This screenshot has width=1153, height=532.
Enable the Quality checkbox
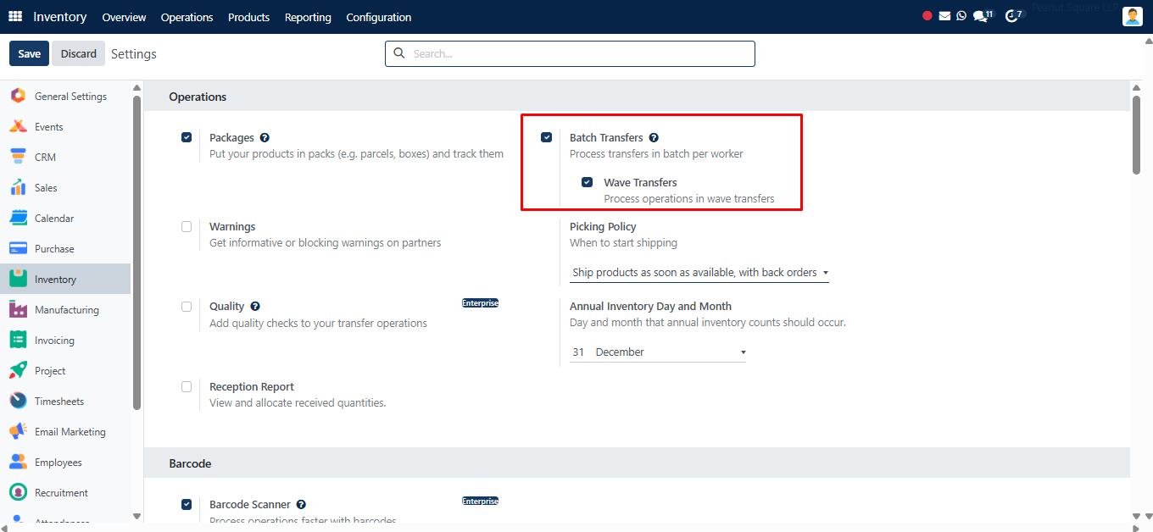point(187,306)
